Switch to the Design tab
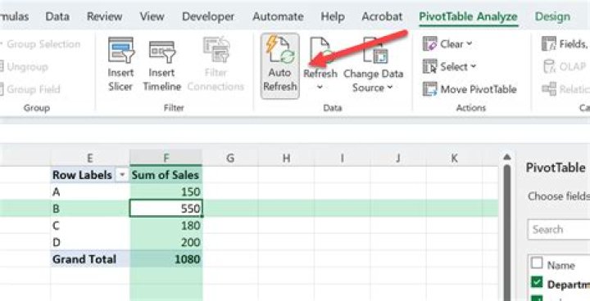Screen dimensions: 590x301 coord(552,16)
